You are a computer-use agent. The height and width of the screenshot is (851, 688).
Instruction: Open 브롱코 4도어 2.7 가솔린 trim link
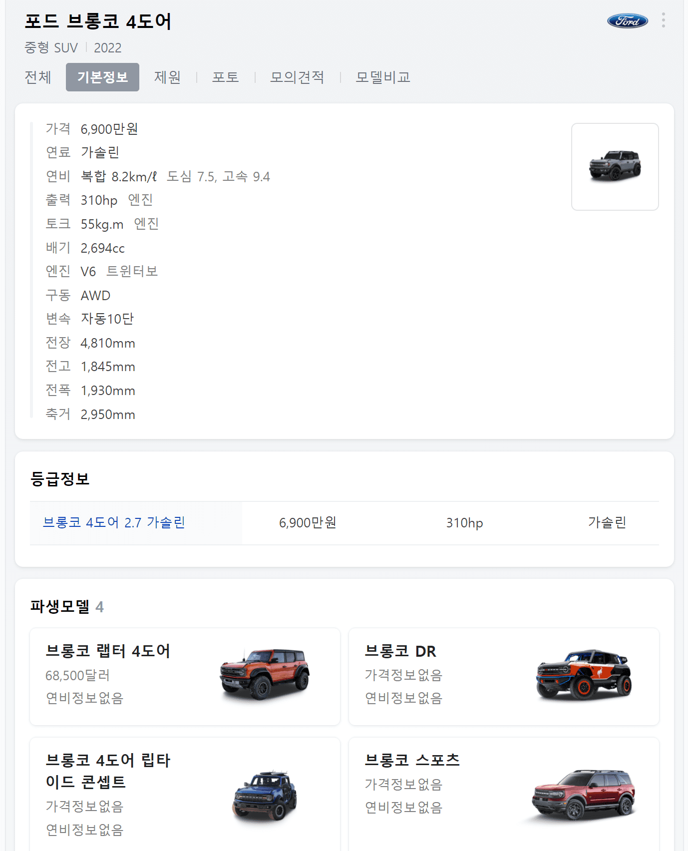pyautogui.click(x=114, y=522)
